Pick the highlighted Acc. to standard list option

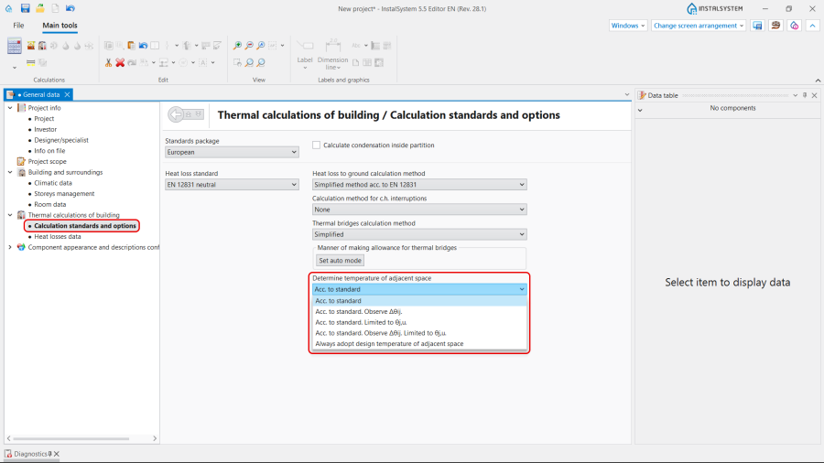tap(419, 301)
